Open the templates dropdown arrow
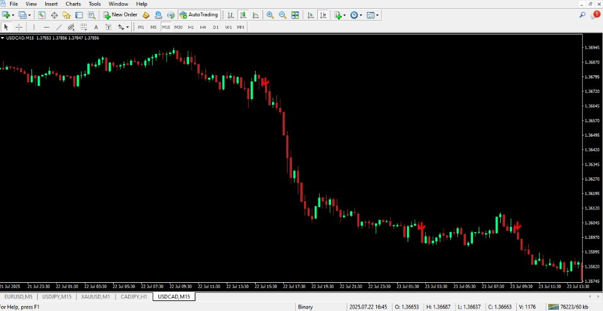The width and height of the screenshot is (603, 311). [x=378, y=15]
